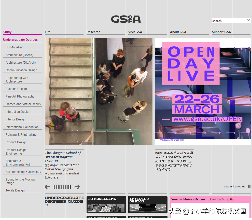Open Product Design sidebar link
The width and height of the screenshot is (252, 220).
click(16, 142)
